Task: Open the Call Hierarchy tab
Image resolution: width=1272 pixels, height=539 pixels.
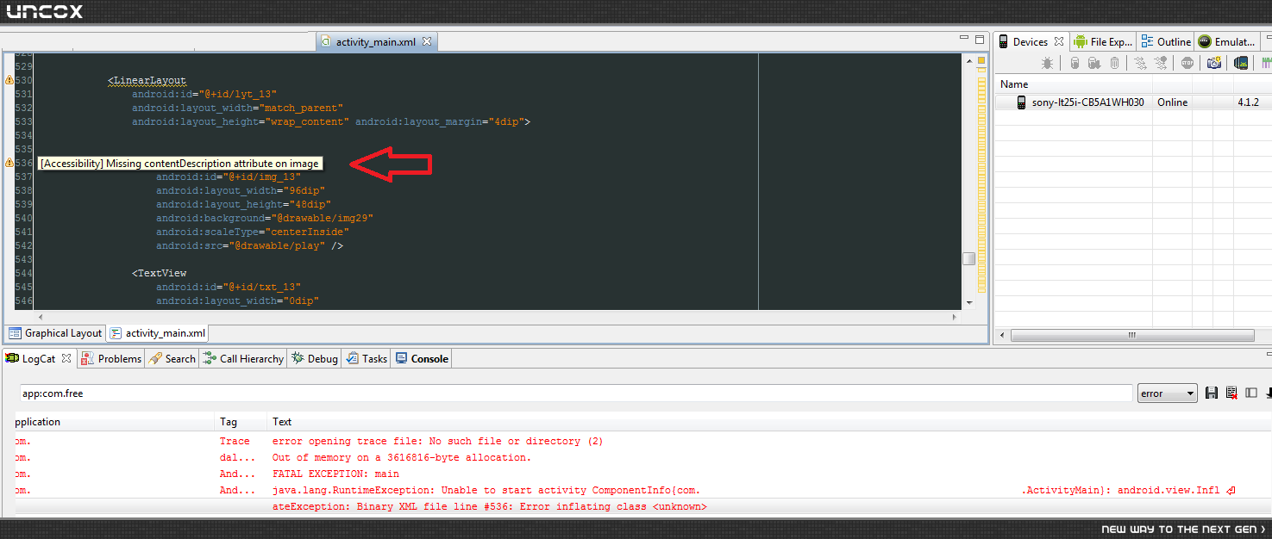Action: coord(244,359)
